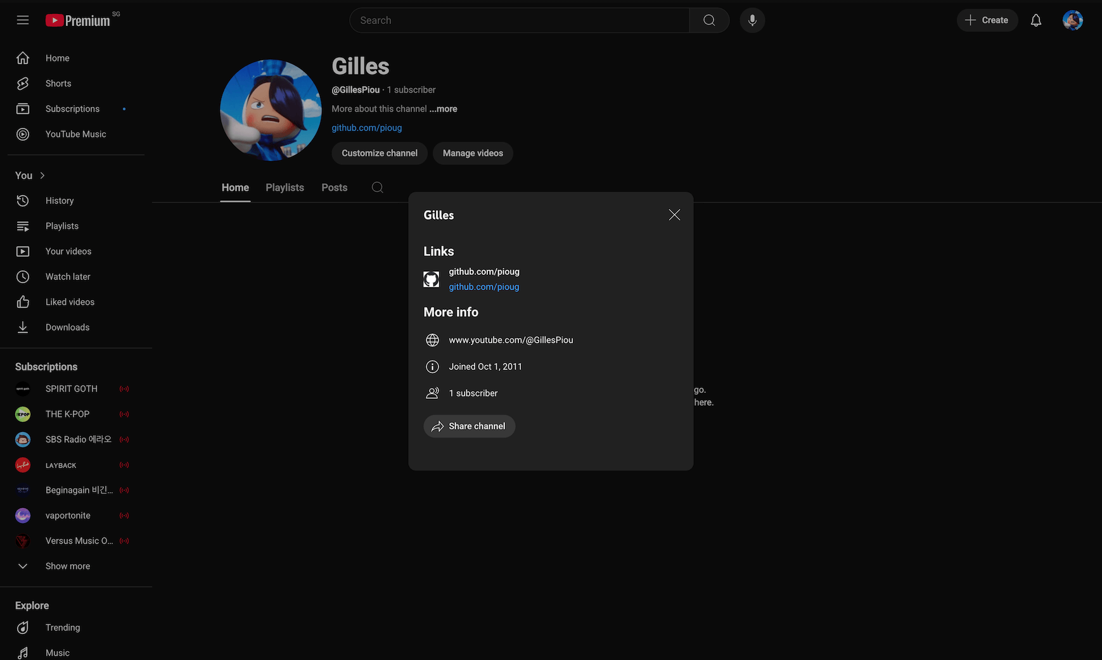This screenshot has height=660, width=1102.
Task: Close the Gilles about dialog
Action: click(x=674, y=215)
